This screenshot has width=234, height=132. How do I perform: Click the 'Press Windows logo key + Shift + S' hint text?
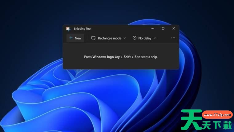pos(121,57)
